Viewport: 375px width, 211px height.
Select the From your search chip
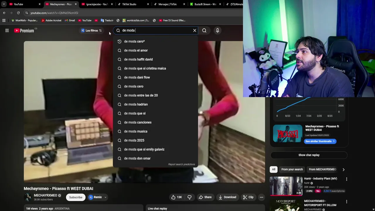coord(292,169)
